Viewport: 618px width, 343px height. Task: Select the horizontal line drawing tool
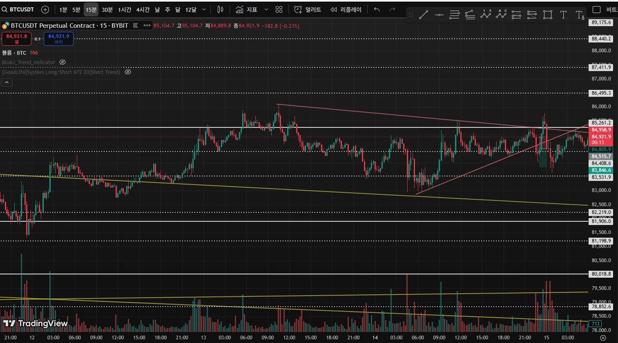click(439, 15)
